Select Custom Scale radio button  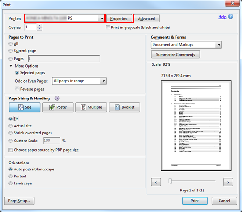(10, 141)
